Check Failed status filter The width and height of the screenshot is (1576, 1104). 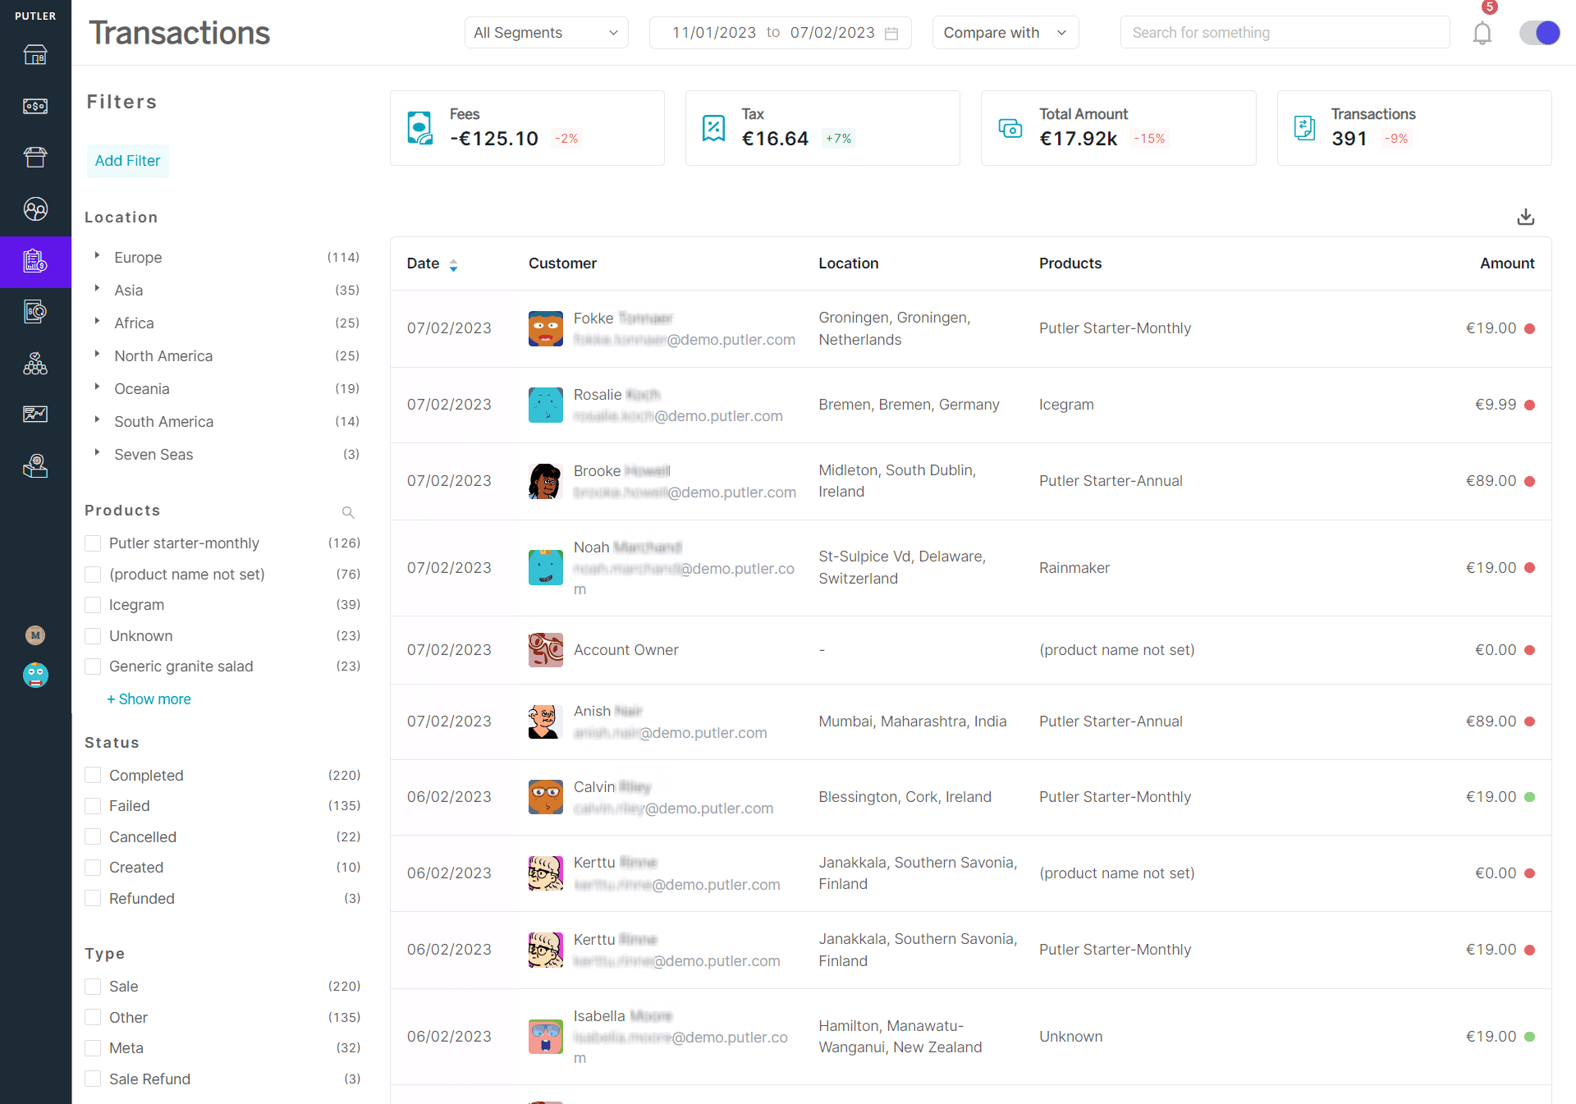pos(93,806)
